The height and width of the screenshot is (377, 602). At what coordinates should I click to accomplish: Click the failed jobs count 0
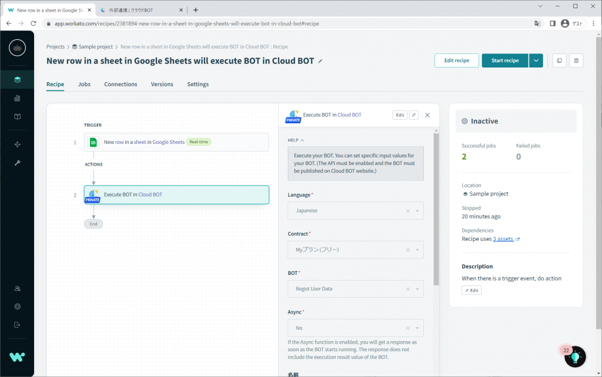tap(519, 157)
